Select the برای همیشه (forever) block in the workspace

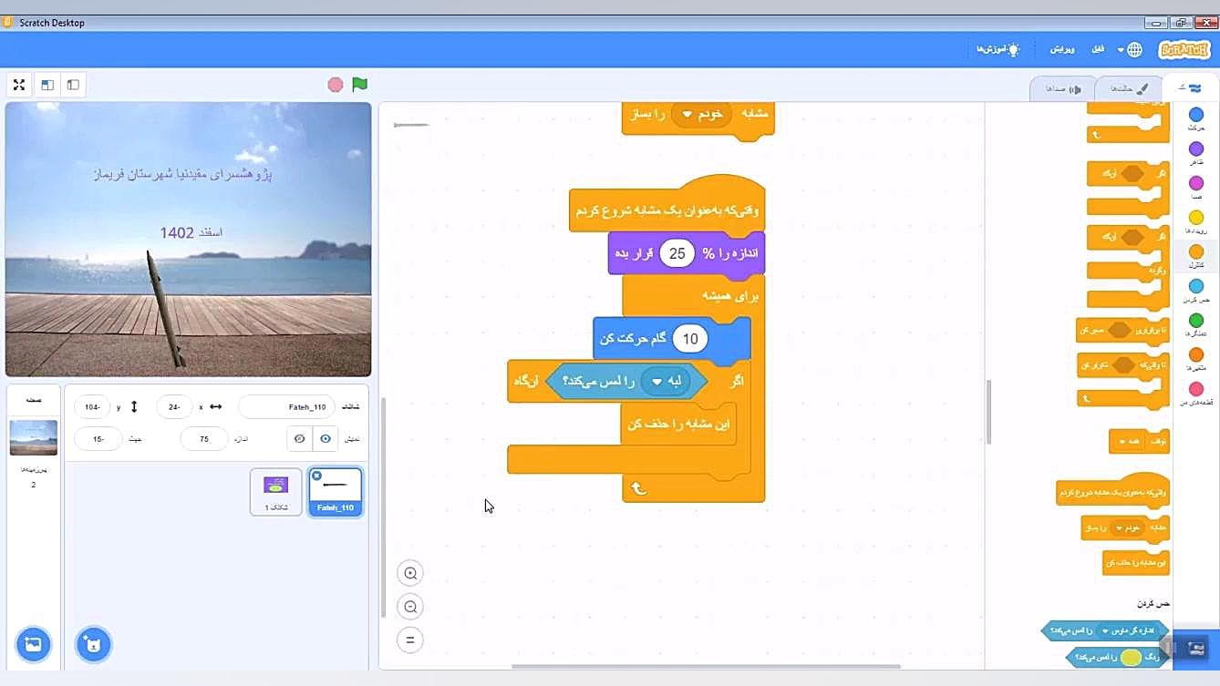pos(731,296)
